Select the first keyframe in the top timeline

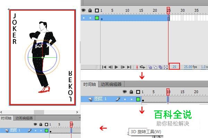click(x=102, y=19)
